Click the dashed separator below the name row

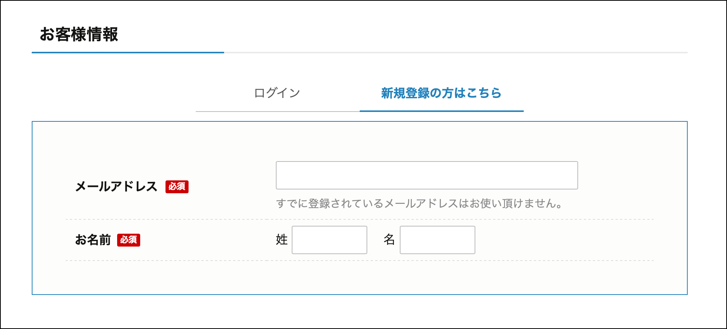359,261
